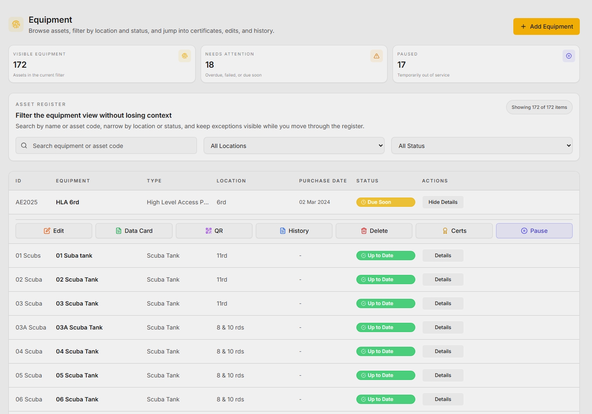This screenshot has height=414, width=592.
Task: Click the 05 Scuba asset ID
Action: pos(29,375)
